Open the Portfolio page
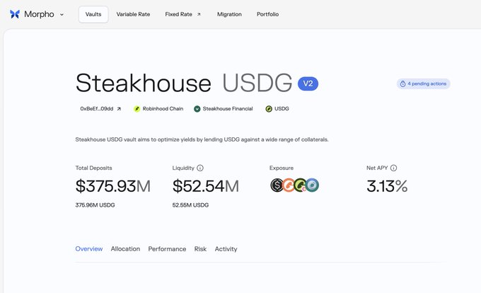 pyautogui.click(x=267, y=14)
